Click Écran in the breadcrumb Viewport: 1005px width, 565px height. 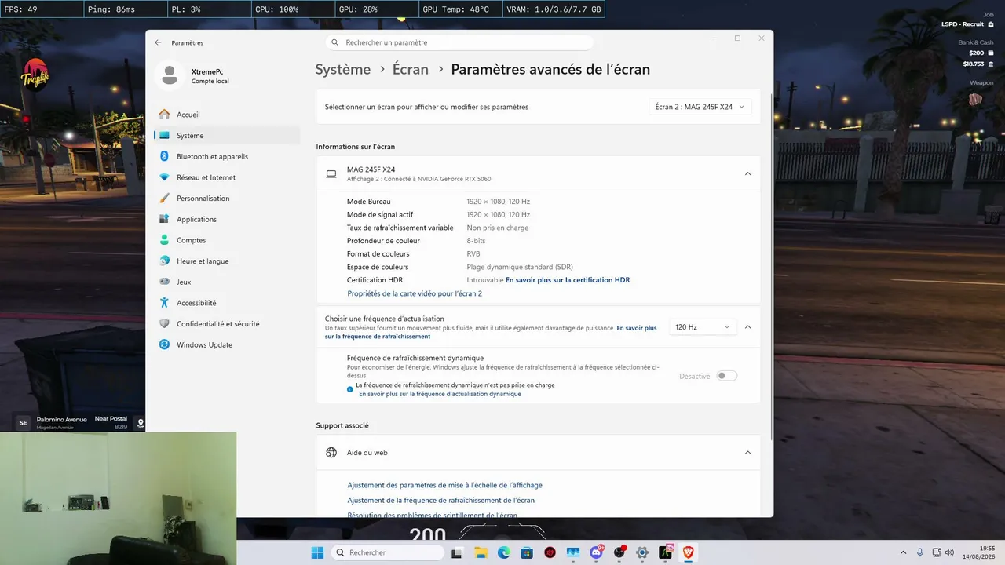[411, 69]
